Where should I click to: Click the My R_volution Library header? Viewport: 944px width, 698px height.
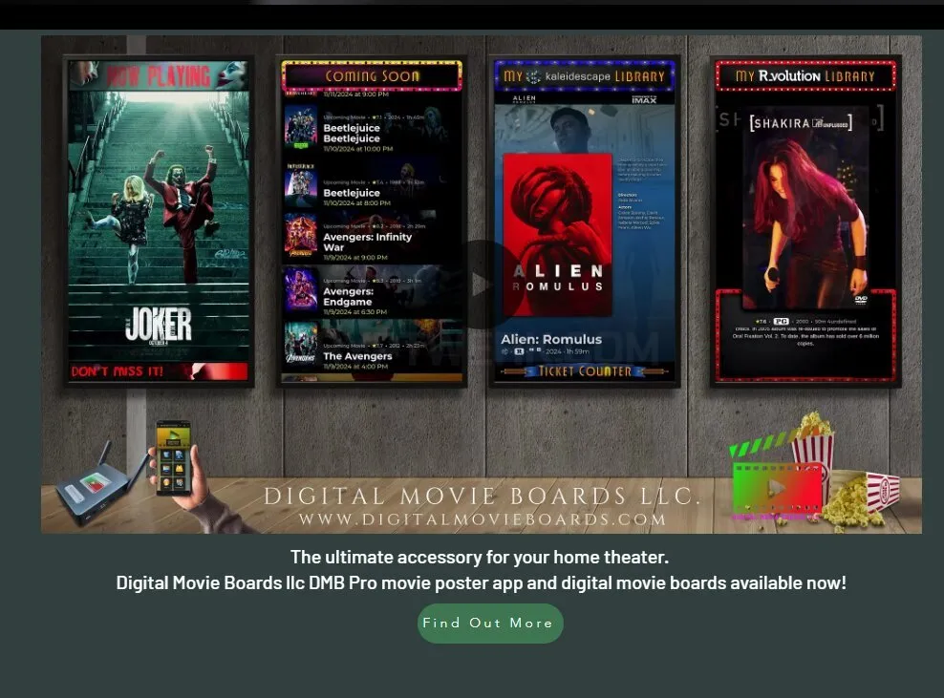tap(805, 75)
